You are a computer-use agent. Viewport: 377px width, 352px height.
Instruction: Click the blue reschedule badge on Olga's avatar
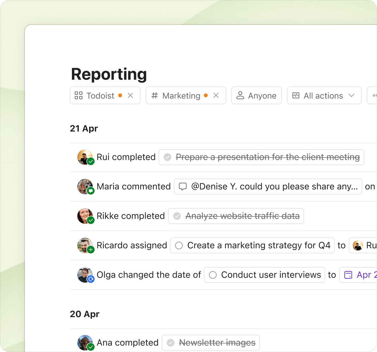tap(91, 279)
